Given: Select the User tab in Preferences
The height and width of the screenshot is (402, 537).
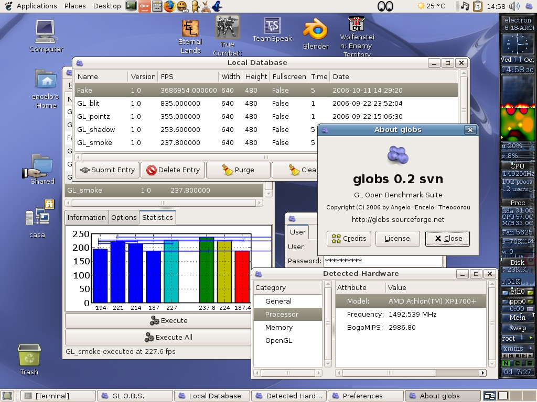Looking at the screenshot, I should pyautogui.click(x=298, y=232).
